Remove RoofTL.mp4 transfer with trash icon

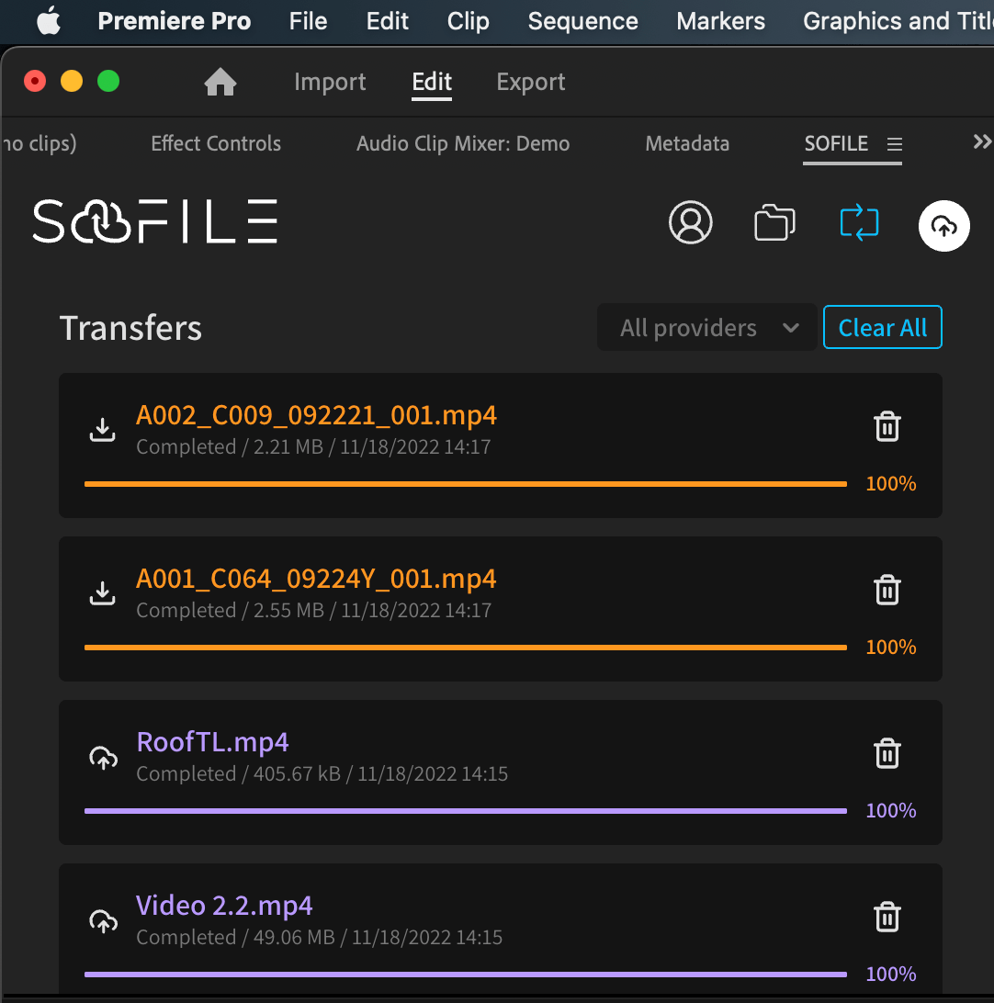coord(887,753)
